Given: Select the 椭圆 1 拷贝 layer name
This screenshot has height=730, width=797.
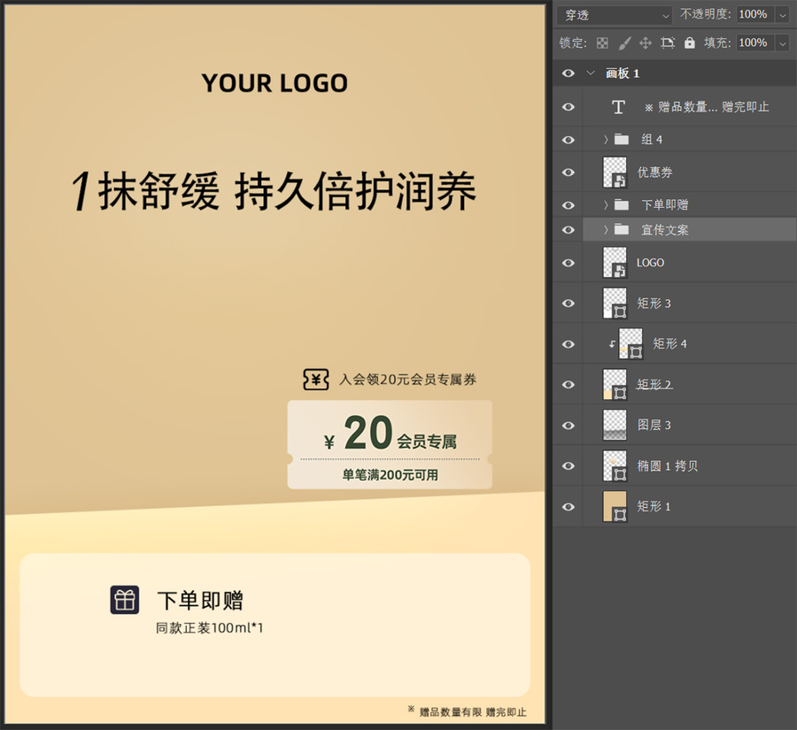Looking at the screenshot, I should tap(668, 465).
